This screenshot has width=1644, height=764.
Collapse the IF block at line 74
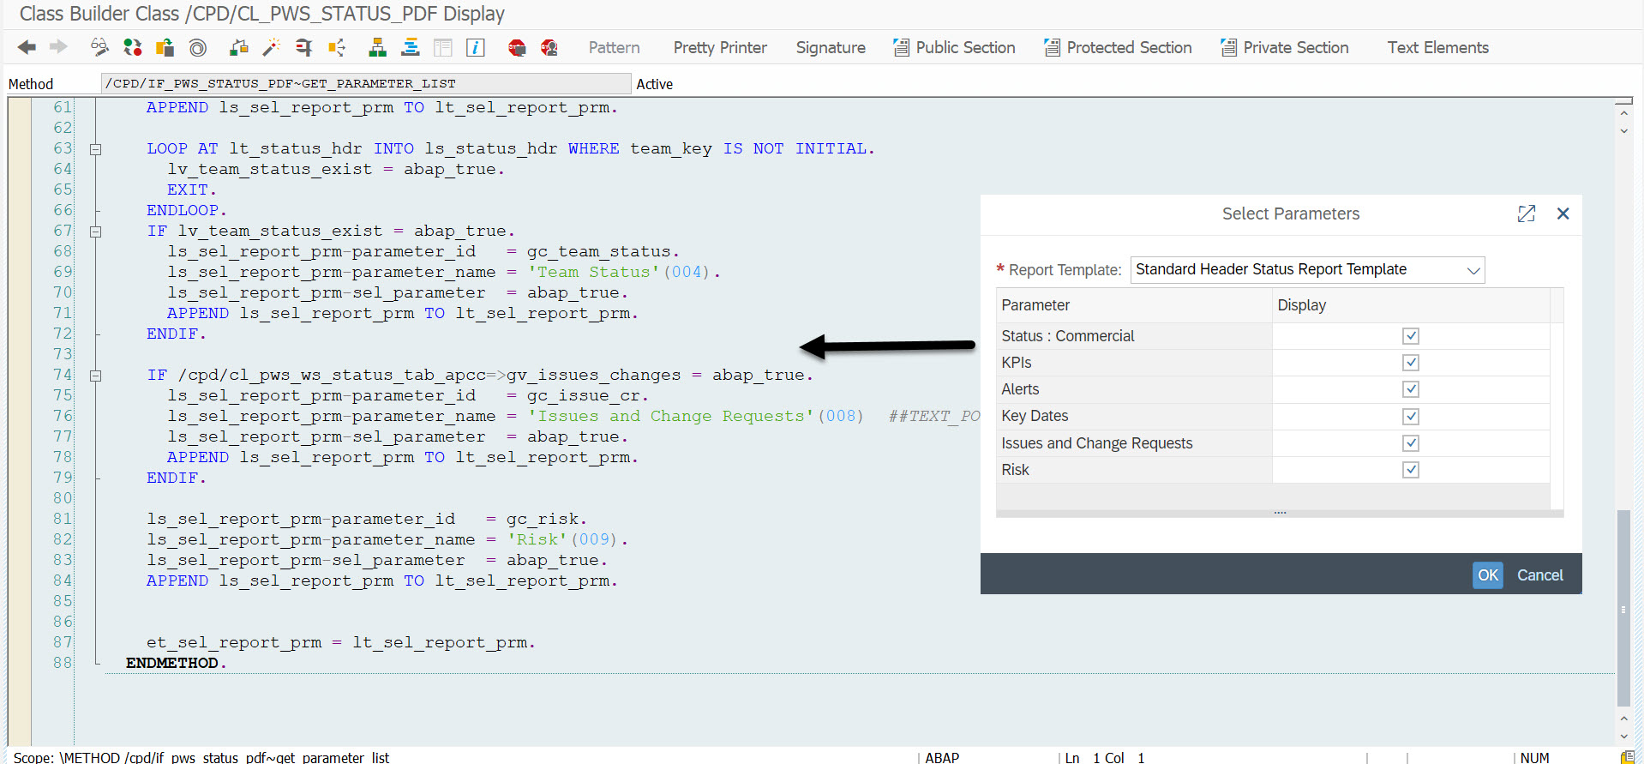pyautogui.click(x=96, y=376)
